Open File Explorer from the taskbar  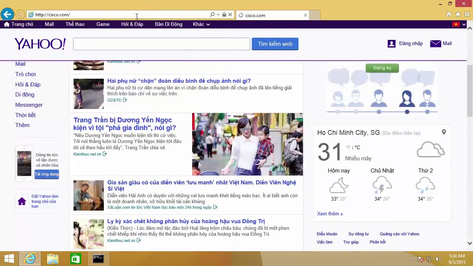(53, 259)
